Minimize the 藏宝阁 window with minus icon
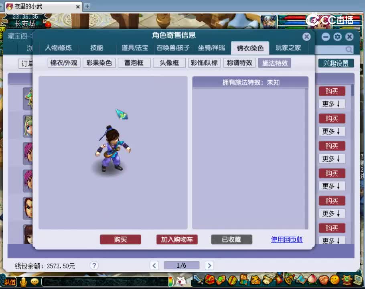 coord(326,37)
